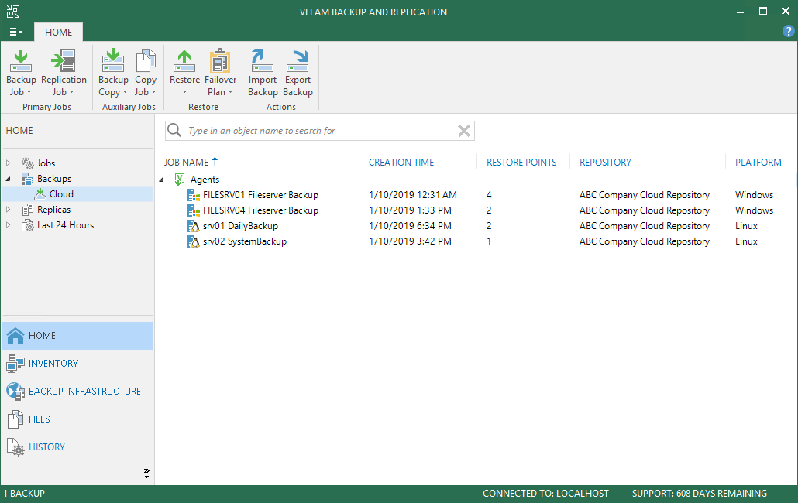The height and width of the screenshot is (503, 798).
Task: Click the srv02 Linux penguin icon
Action: [x=194, y=241]
